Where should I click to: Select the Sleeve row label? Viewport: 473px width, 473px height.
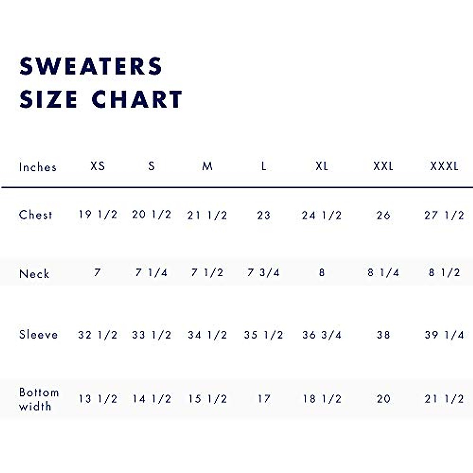pos(38,335)
